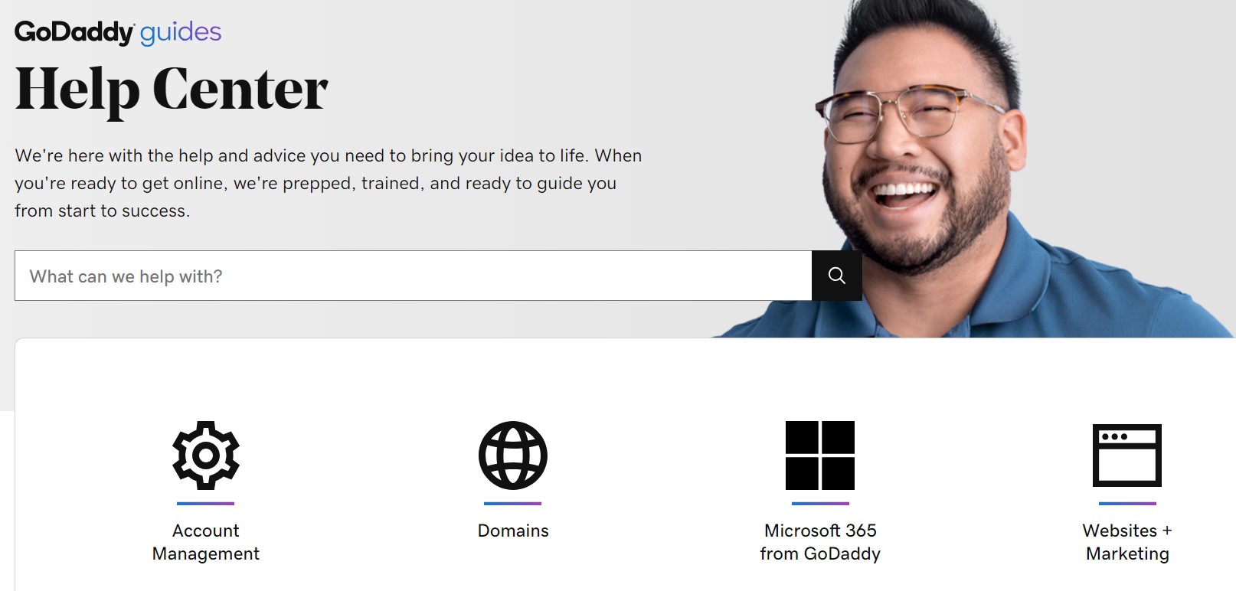Click the "We're here with the help" paragraph

click(x=329, y=183)
